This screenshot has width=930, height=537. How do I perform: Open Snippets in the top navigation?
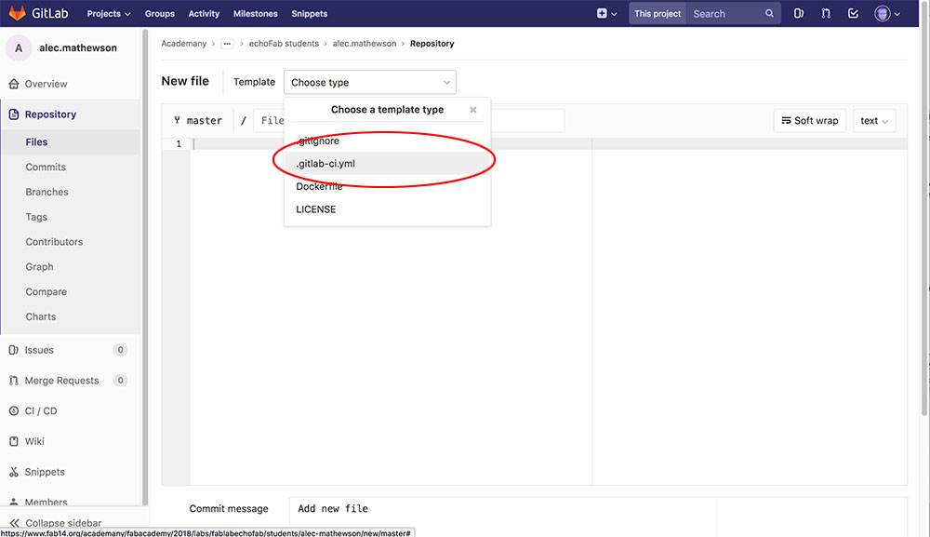coord(309,13)
